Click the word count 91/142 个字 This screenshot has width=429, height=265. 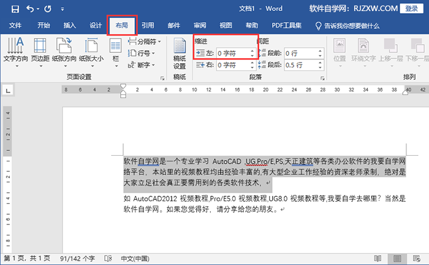77,259
